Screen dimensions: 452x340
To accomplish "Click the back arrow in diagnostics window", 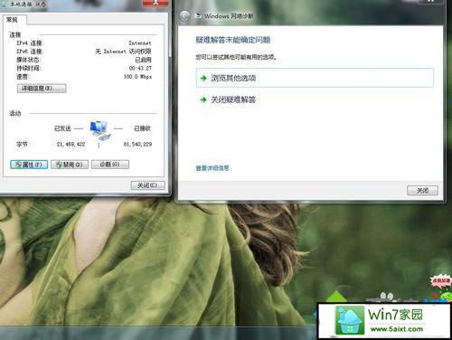I will [x=184, y=16].
